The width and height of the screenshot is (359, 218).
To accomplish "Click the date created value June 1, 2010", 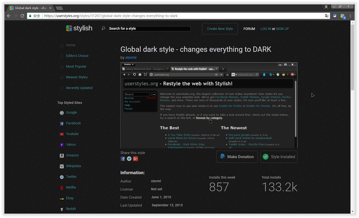I will [161, 197].
